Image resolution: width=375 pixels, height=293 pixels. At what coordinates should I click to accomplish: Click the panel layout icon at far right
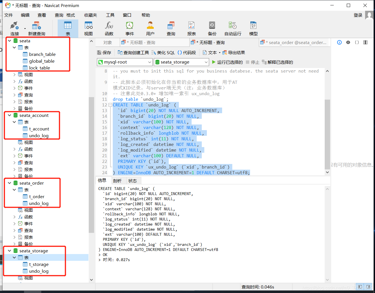[x=365, y=42]
